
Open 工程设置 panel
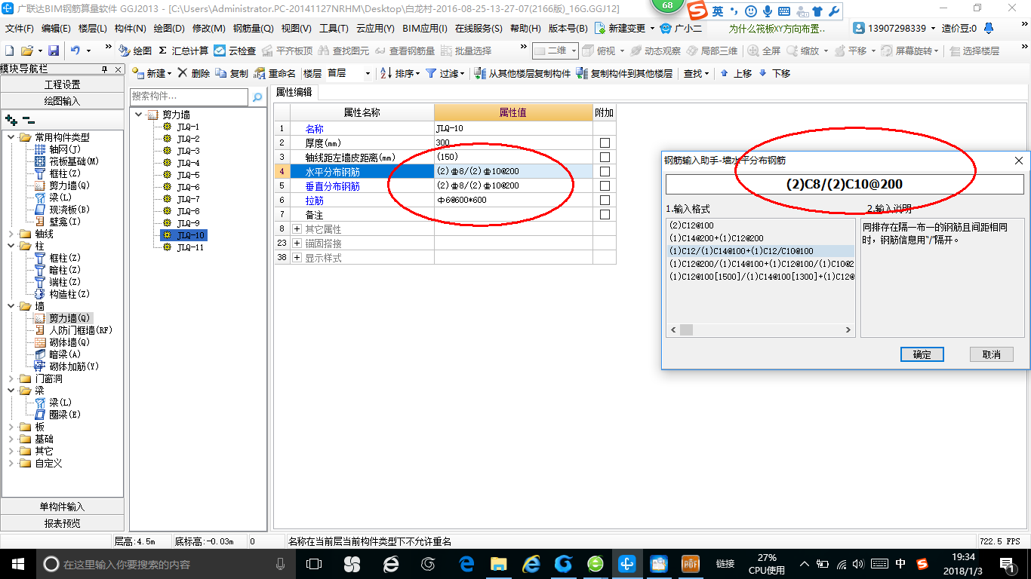[63, 84]
